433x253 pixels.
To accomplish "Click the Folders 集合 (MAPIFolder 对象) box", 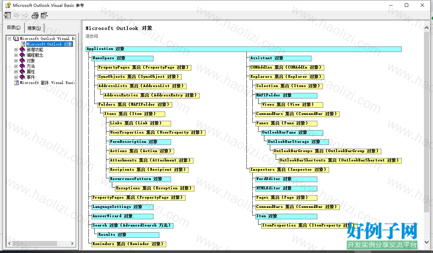I will click(134, 105).
